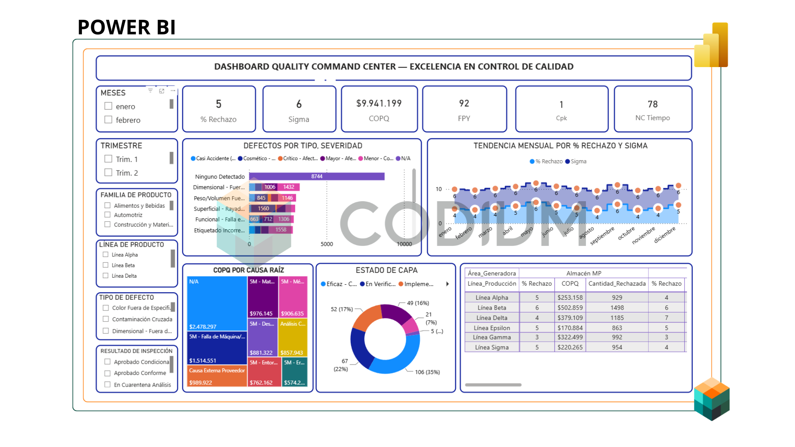
Task: Toggle the Trim. 2 checkbox
Action: [108, 172]
